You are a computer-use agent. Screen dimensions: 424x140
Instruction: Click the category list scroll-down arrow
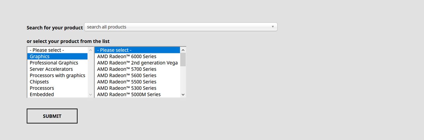91,95
